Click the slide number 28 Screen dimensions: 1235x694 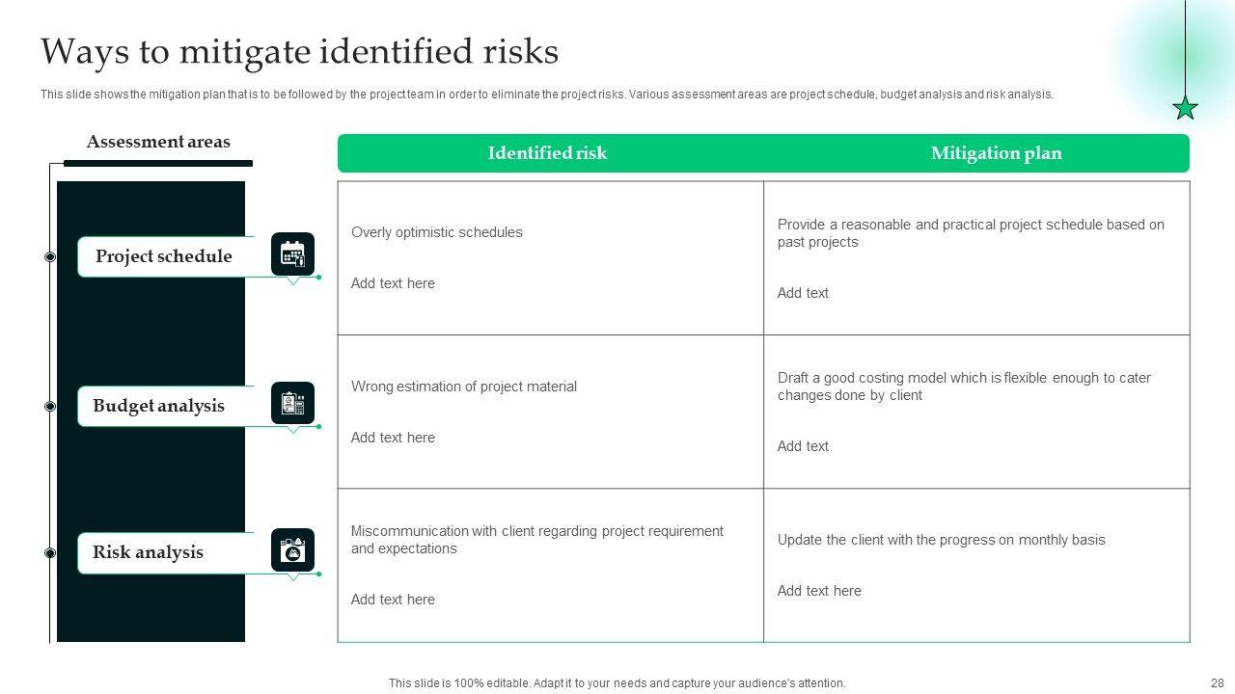pos(1216,682)
